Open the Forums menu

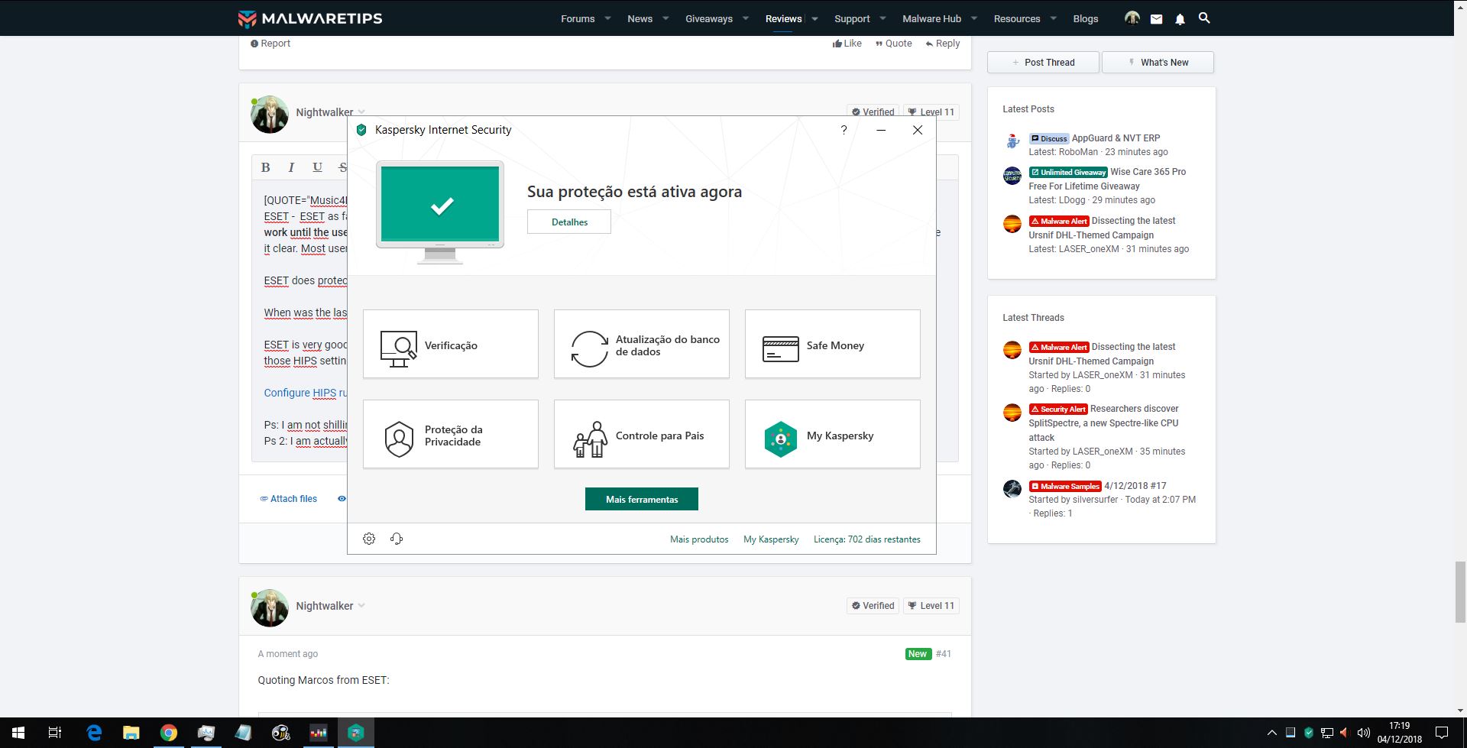[578, 18]
